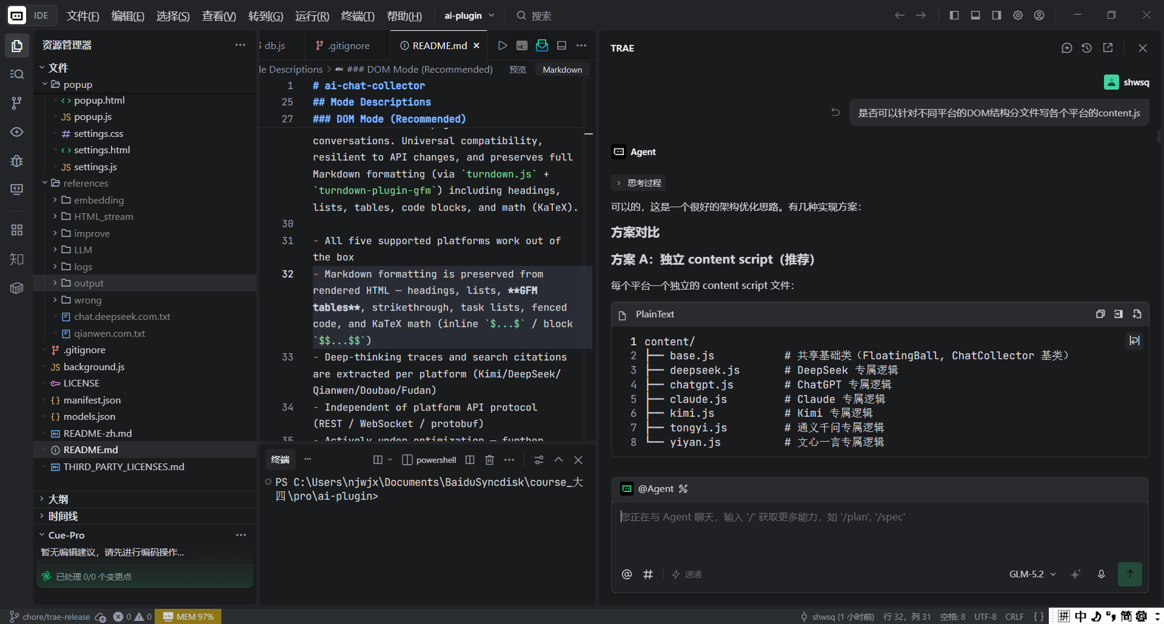Click the prompt optimize sparkle icon

coord(1075,574)
